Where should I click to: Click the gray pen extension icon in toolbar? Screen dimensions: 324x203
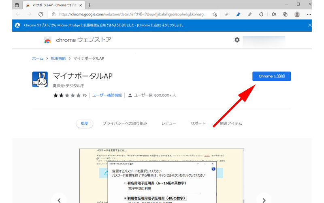249,14
